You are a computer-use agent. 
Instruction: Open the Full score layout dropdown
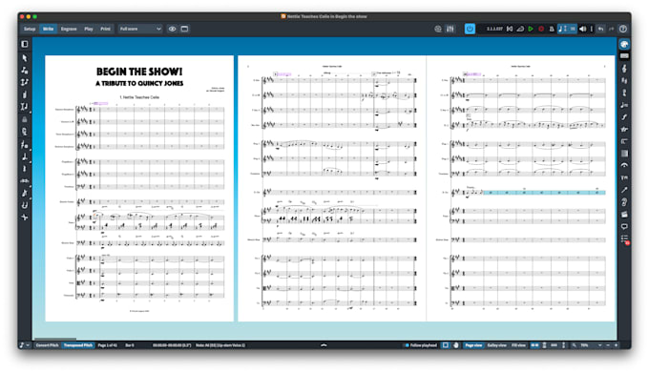[x=140, y=29]
